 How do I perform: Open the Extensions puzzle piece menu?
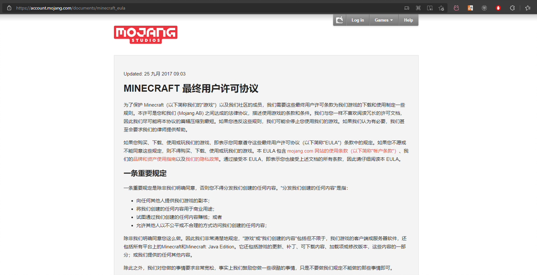click(x=512, y=8)
